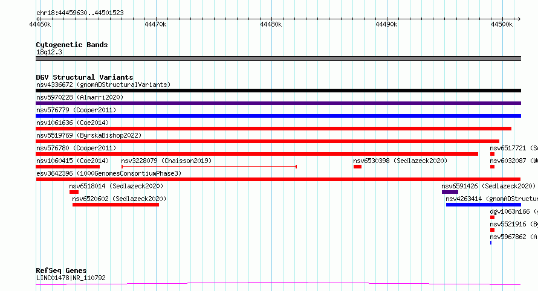Click the nsv1061636 (Coe2014) label

click(73, 123)
